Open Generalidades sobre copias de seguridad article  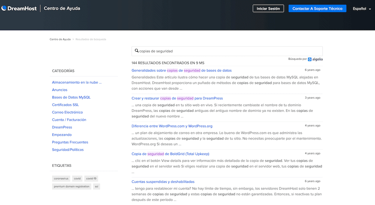point(181,70)
